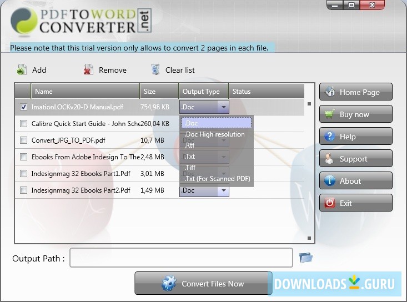Screen dimensions: 407x302
Task: Click the Output Path text field
Action: coord(181,258)
